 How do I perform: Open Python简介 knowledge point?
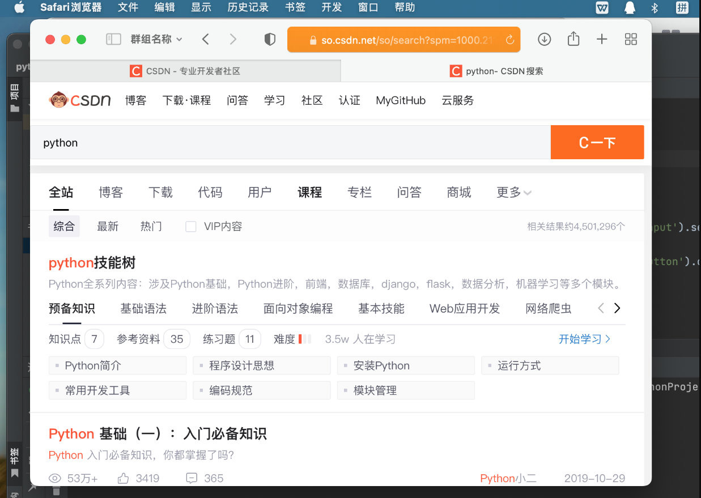click(x=117, y=365)
